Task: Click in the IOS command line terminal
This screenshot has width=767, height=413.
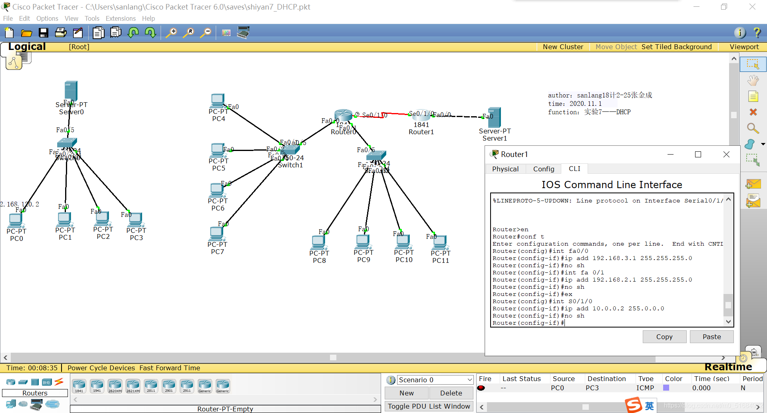Action: [607, 260]
